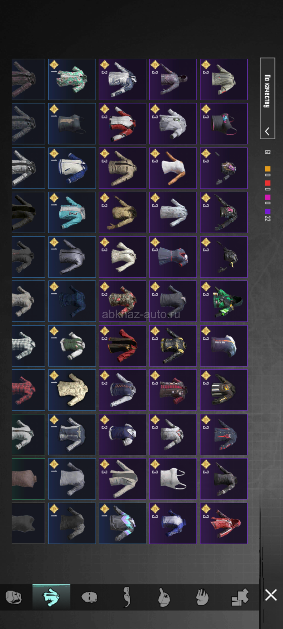
Task: Switch to the hair category icon
Action: click(x=127, y=597)
